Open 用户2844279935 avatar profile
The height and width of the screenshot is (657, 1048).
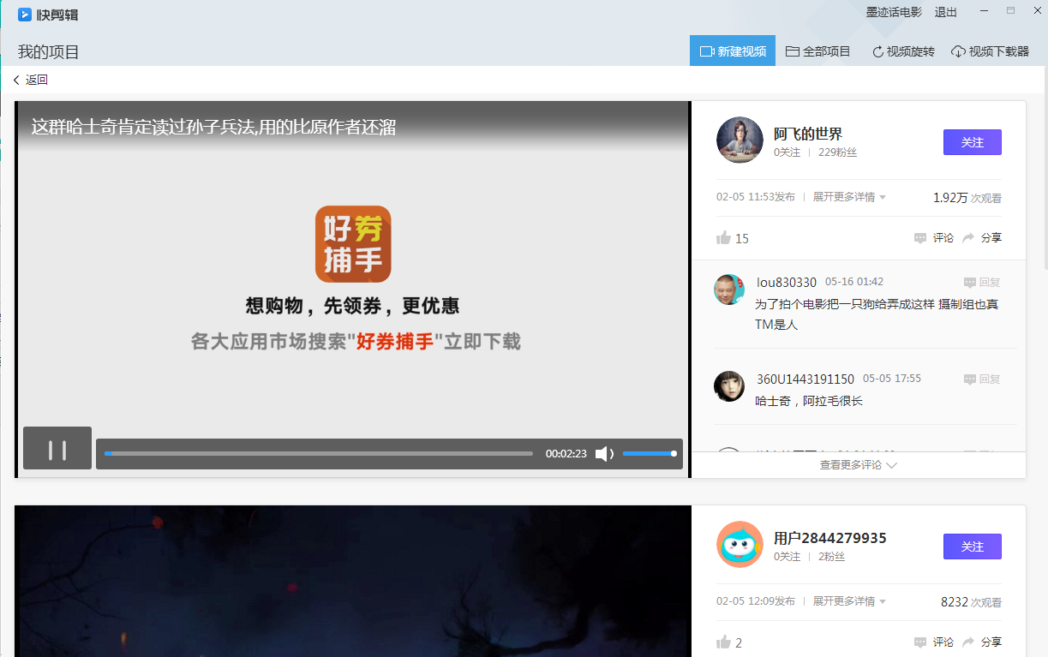[x=740, y=544]
